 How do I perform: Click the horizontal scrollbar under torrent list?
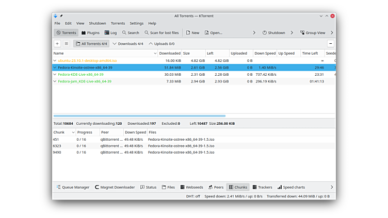(x=139, y=116)
